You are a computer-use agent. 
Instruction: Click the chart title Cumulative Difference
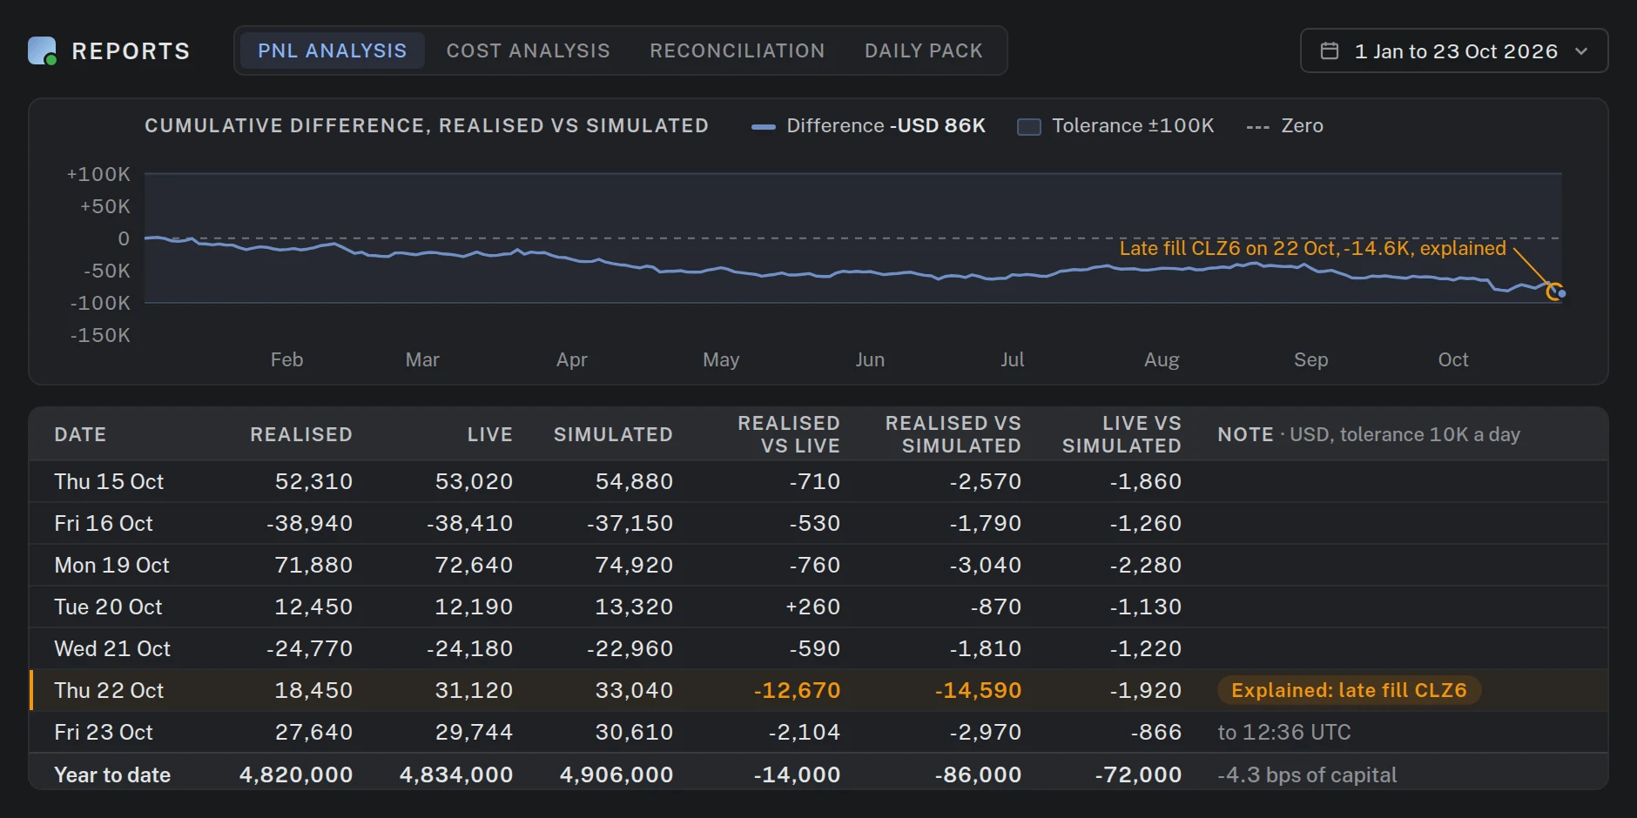tap(427, 125)
